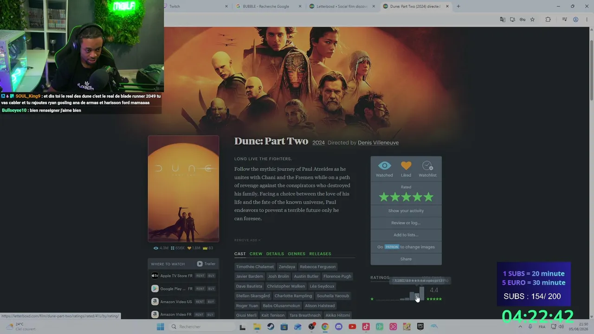Set rating to three stars
The width and height of the screenshot is (594, 334).
[406, 197]
